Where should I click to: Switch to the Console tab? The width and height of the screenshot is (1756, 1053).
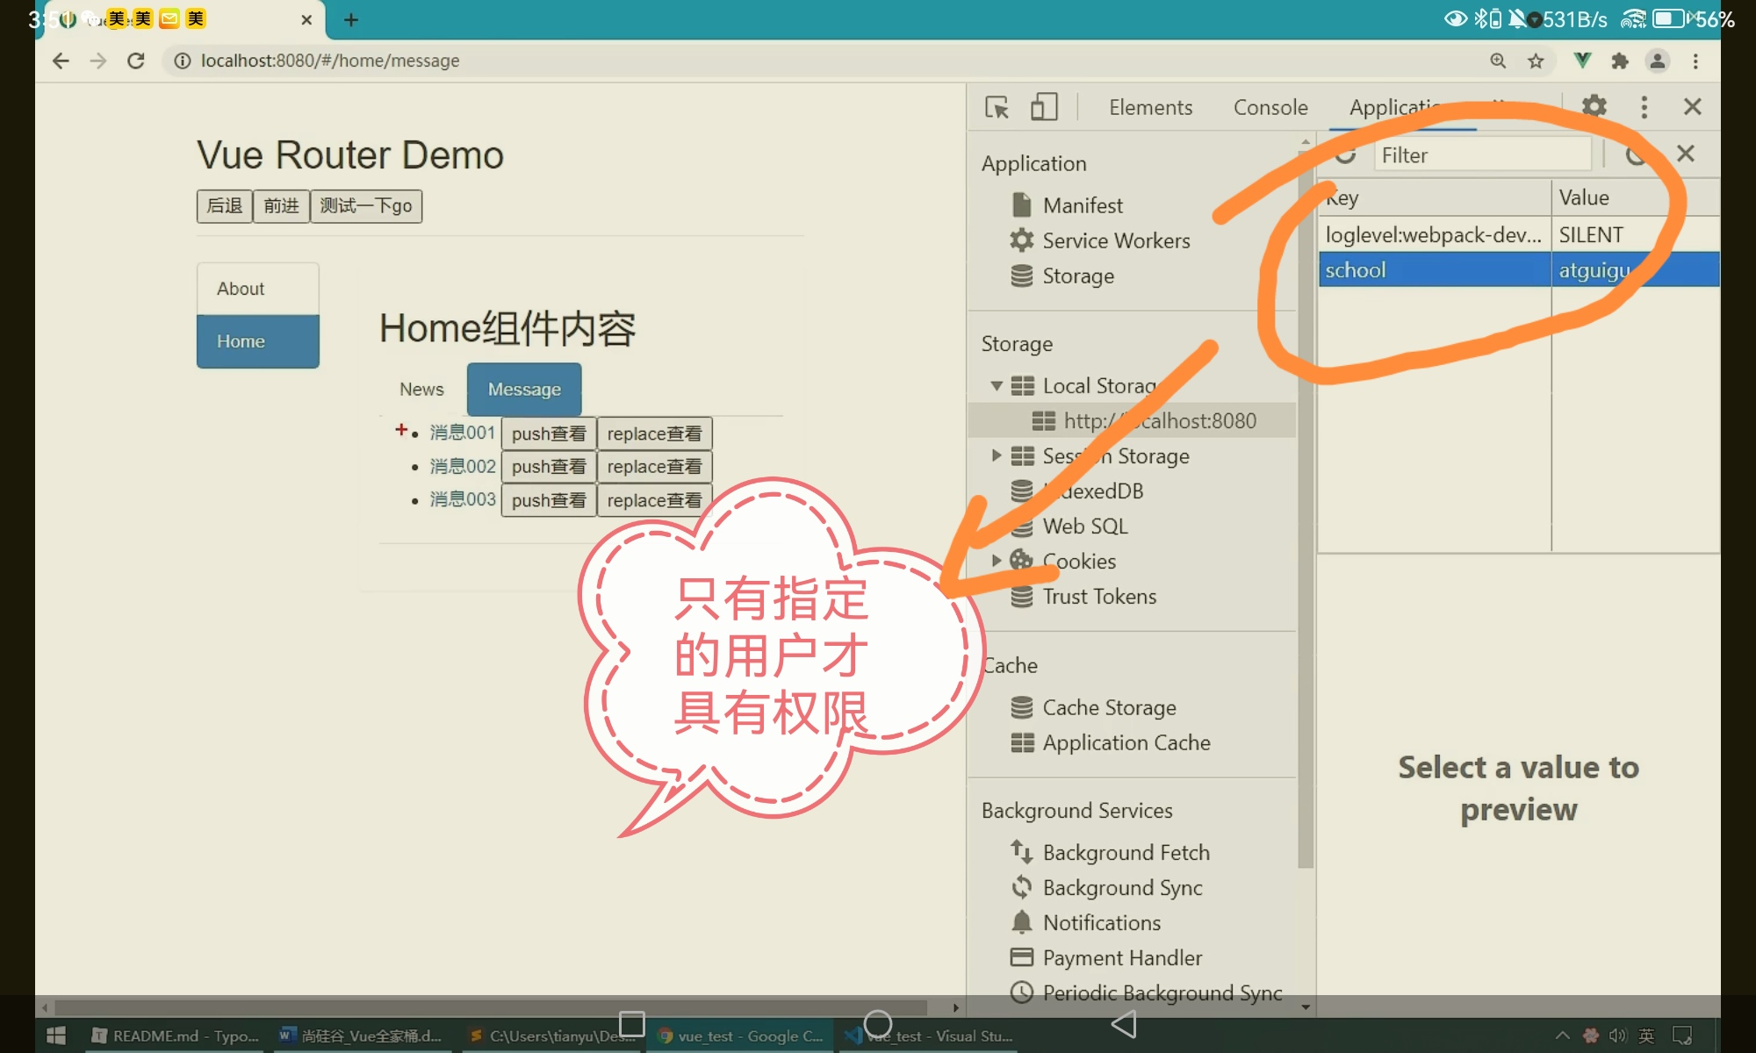point(1270,107)
